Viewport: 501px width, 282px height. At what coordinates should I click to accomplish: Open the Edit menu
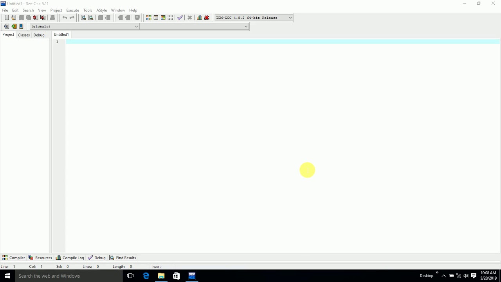15,10
